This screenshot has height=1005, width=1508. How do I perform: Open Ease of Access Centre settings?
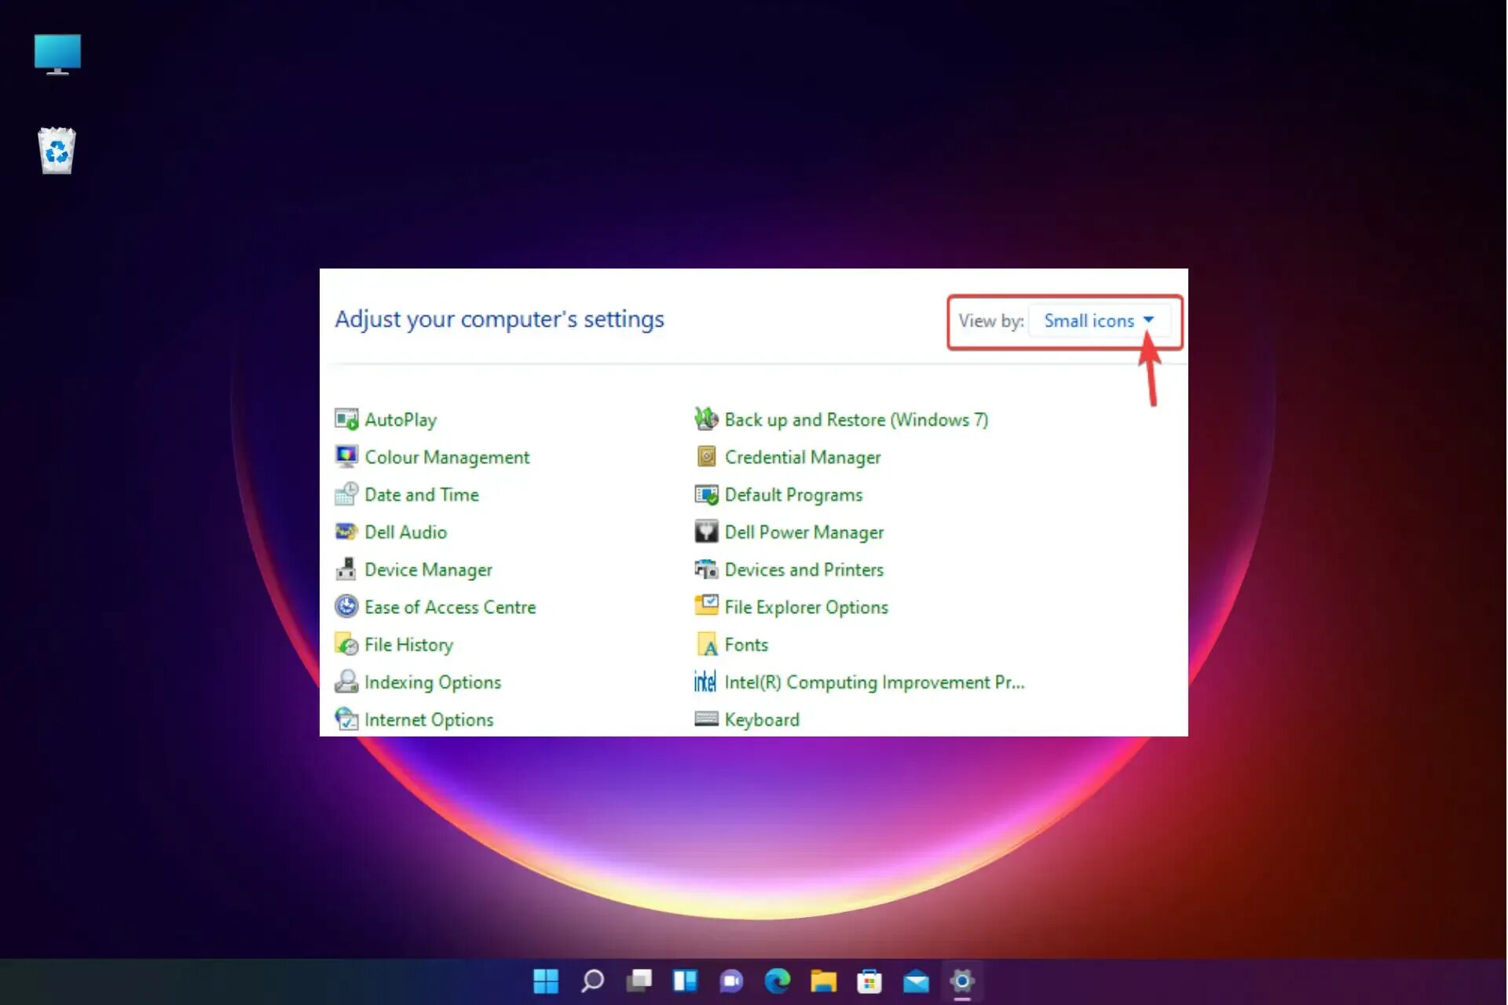click(x=448, y=607)
